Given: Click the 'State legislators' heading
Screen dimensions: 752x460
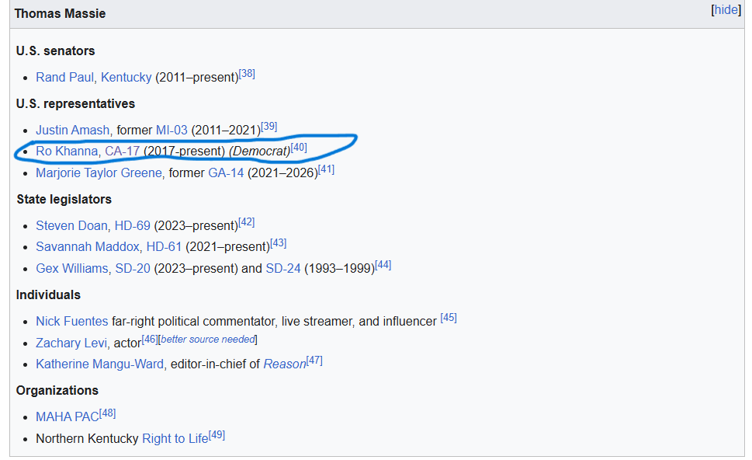Looking at the screenshot, I should [64, 199].
